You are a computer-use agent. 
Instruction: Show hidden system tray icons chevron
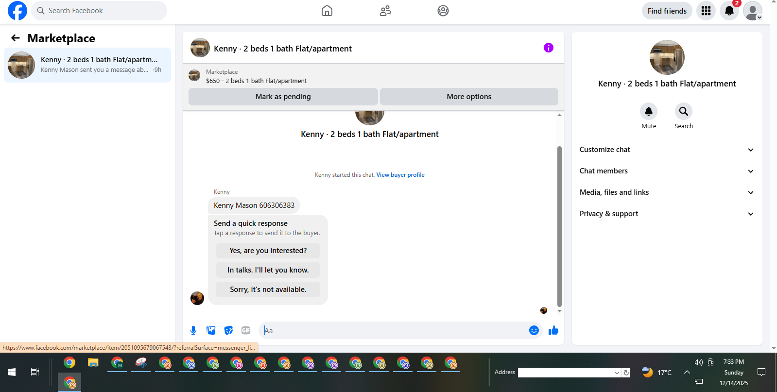[687, 372]
